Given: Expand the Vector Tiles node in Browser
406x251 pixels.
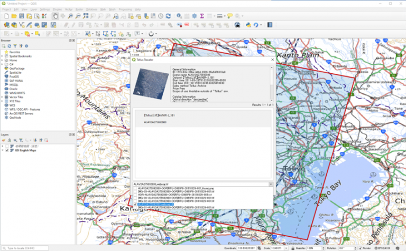Looking at the screenshot, I should click(2, 97).
